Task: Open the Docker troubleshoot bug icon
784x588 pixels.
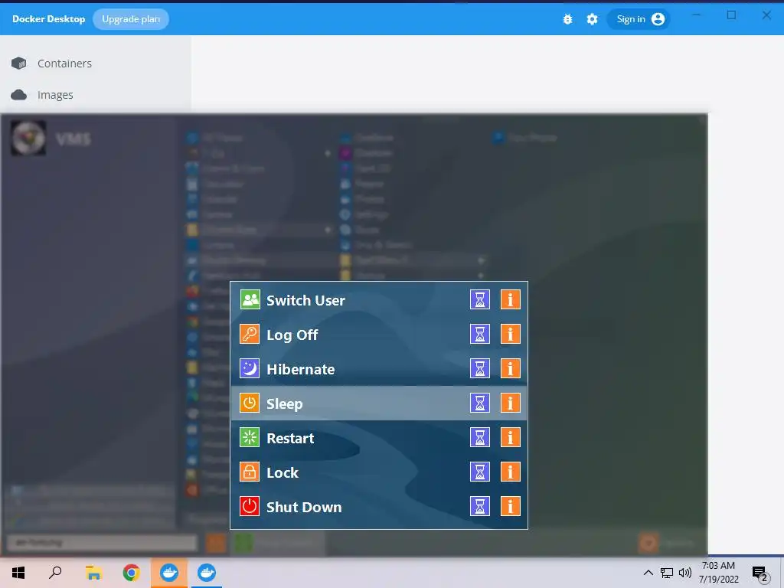Action: (567, 19)
